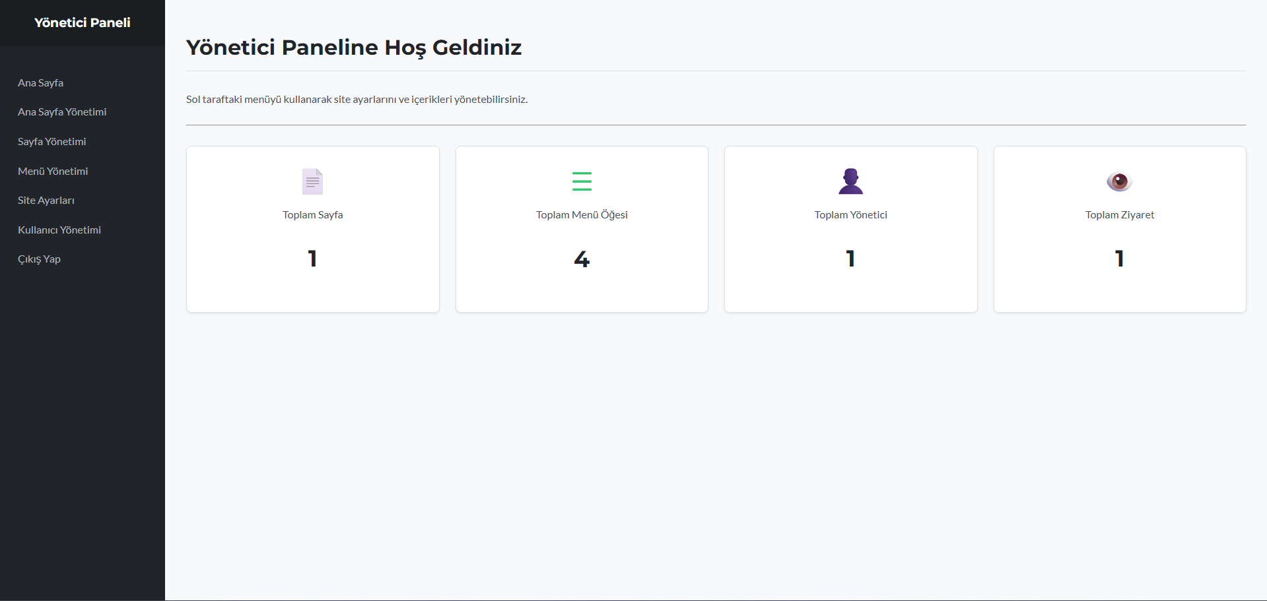Click the Toplam Ziyaret label
This screenshot has height=601, width=1267.
1119,215
